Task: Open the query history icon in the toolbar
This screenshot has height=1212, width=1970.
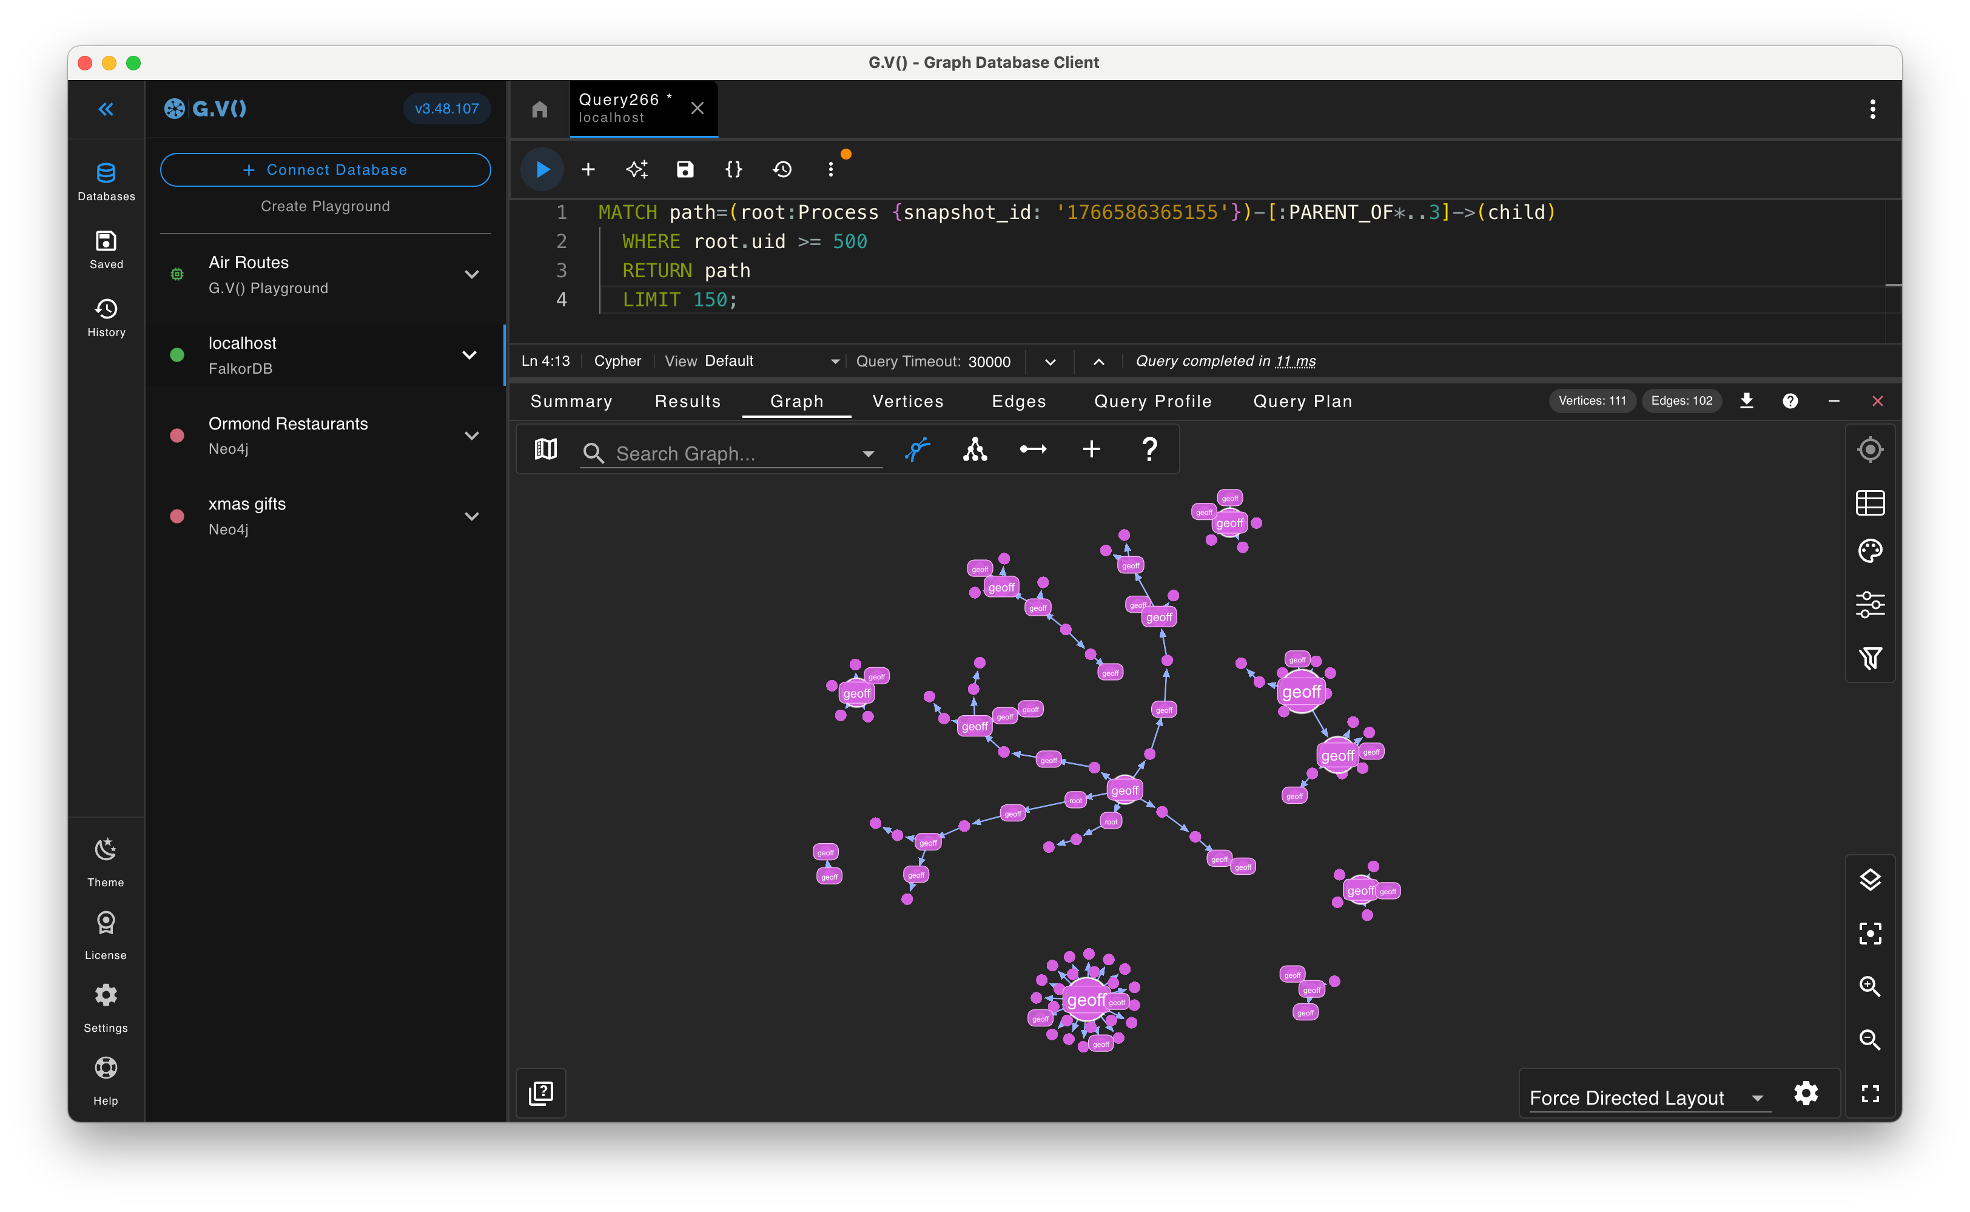Action: pos(781,169)
